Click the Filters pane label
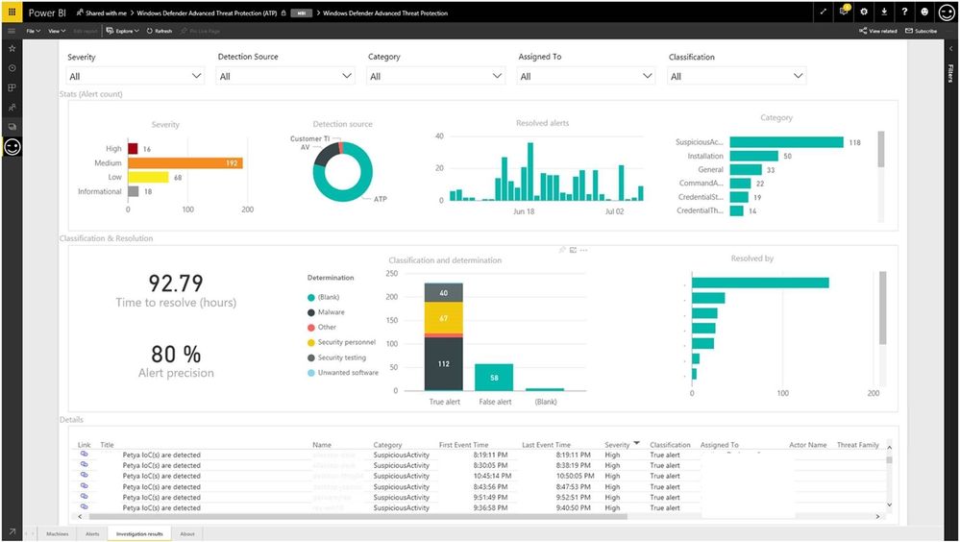This screenshot has height=542, width=960. pos(950,73)
